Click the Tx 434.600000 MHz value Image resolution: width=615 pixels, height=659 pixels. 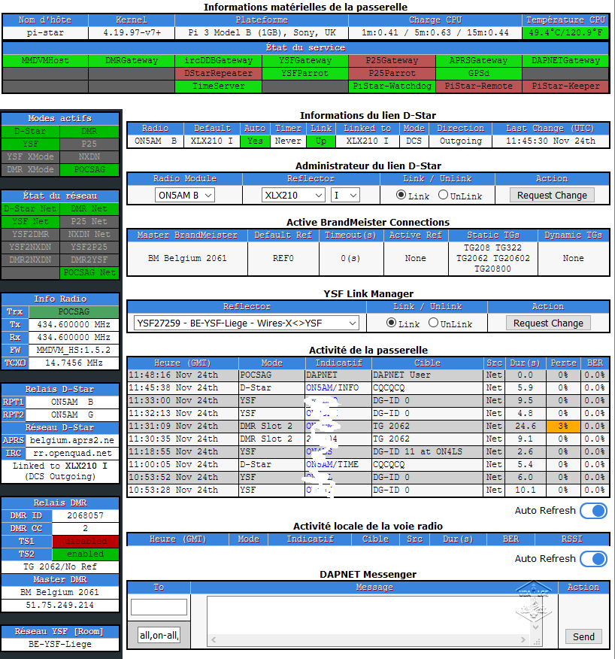click(x=74, y=324)
